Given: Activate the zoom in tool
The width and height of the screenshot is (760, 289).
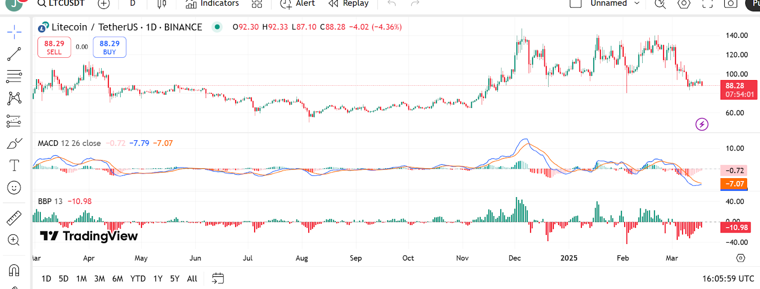Looking at the screenshot, I should click(x=14, y=240).
